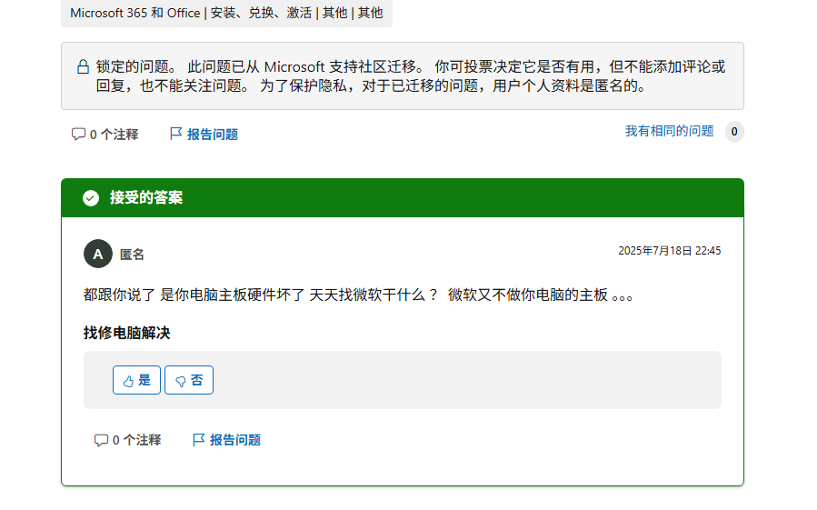The height and width of the screenshot is (510, 817).
Task: Click the Microsoft 365 和 Office tag
Action: coord(226,13)
